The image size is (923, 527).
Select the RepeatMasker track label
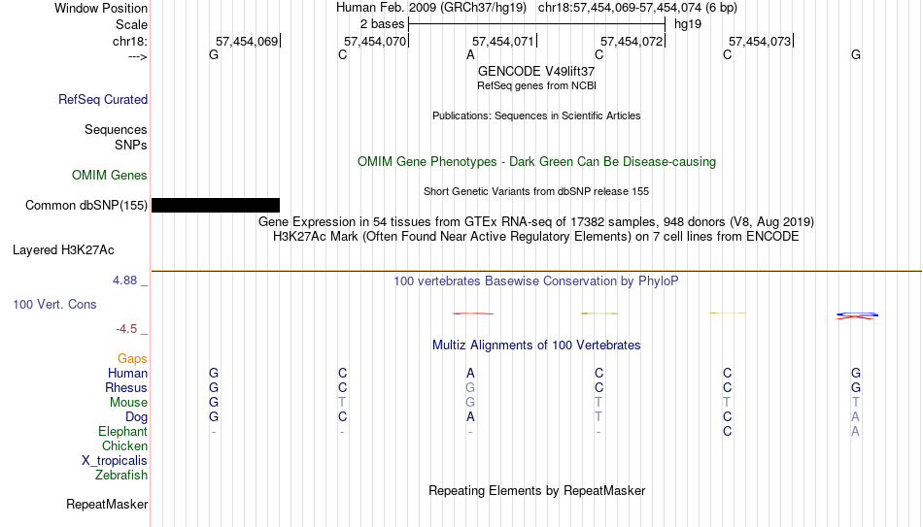107,504
